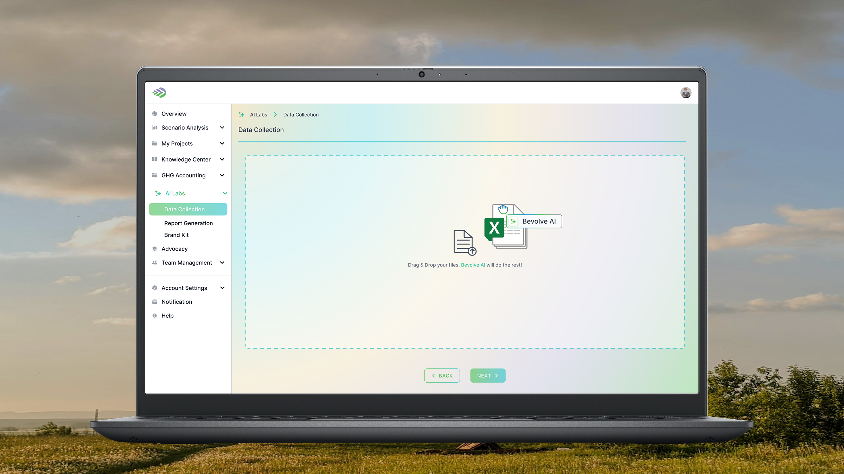The height and width of the screenshot is (474, 844).
Task: Click the Notification inbox icon
Action: tap(155, 302)
